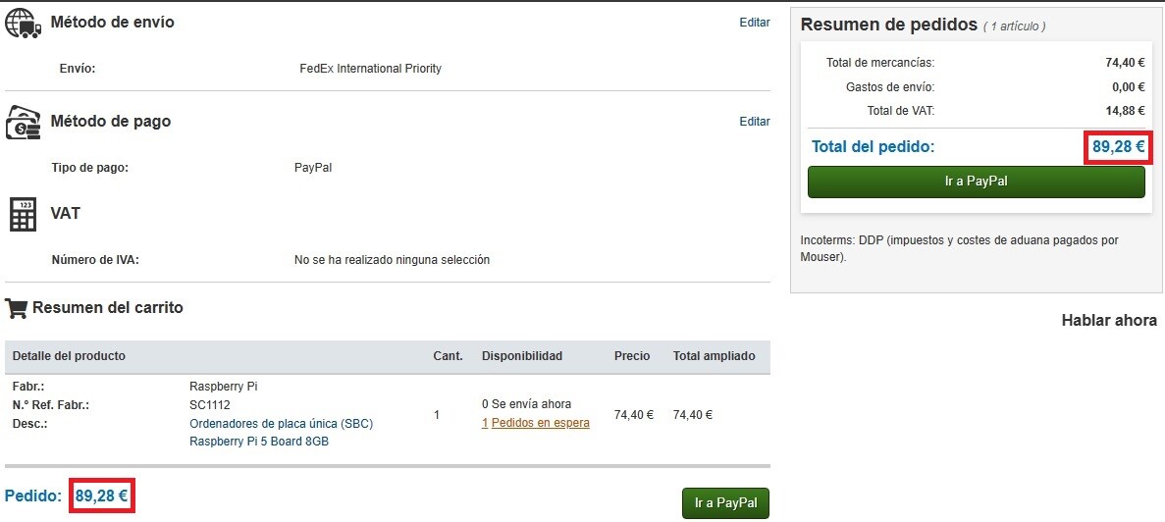Click the VAT calculator icon

tap(23, 215)
